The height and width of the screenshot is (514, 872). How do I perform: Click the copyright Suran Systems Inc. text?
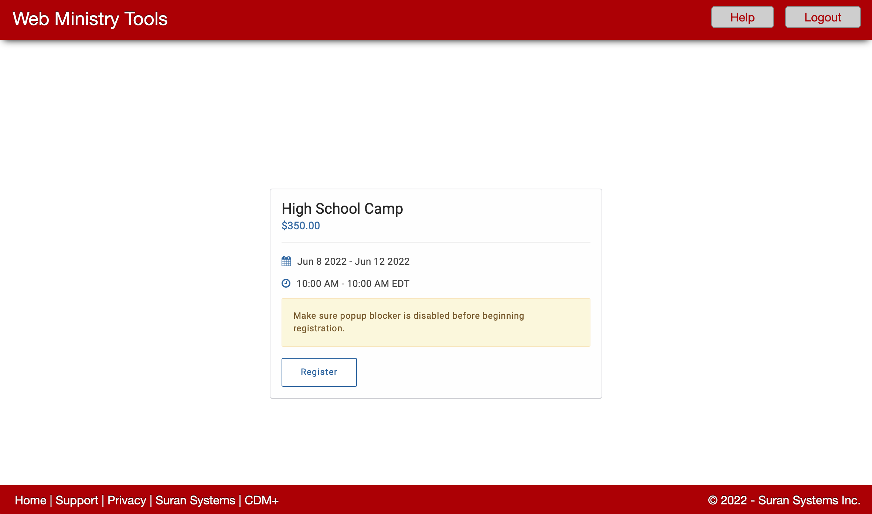click(x=784, y=500)
